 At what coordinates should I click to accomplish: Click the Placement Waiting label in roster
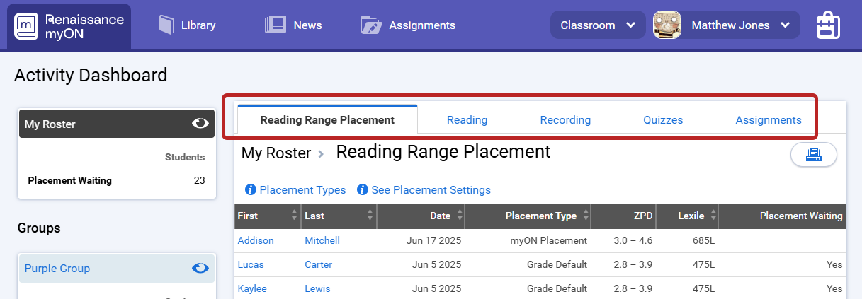(x=69, y=180)
